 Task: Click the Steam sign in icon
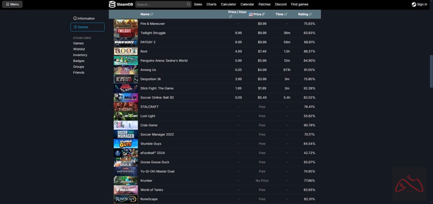click(x=414, y=4)
